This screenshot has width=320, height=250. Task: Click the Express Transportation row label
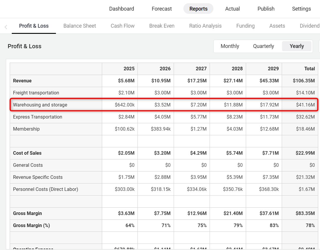click(x=37, y=117)
